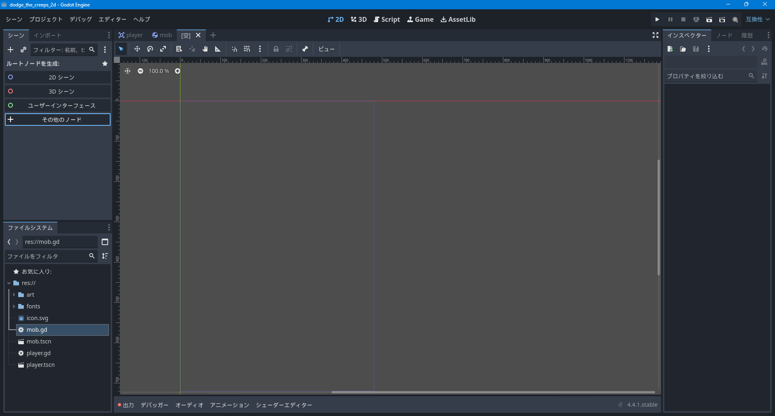Toggle distraction-free mode
The width and height of the screenshot is (775, 416).
click(x=656, y=35)
